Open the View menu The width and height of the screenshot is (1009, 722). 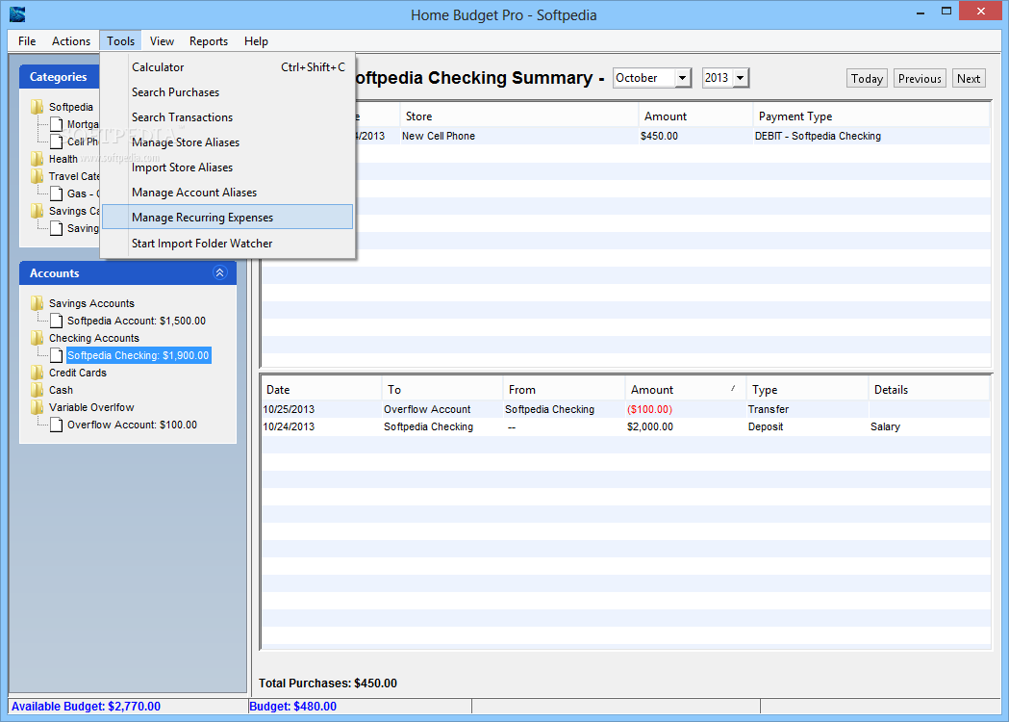pyautogui.click(x=162, y=41)
